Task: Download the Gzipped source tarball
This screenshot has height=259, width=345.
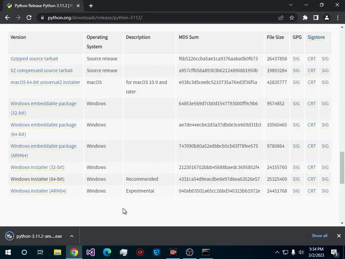Action: coord(34,59)
